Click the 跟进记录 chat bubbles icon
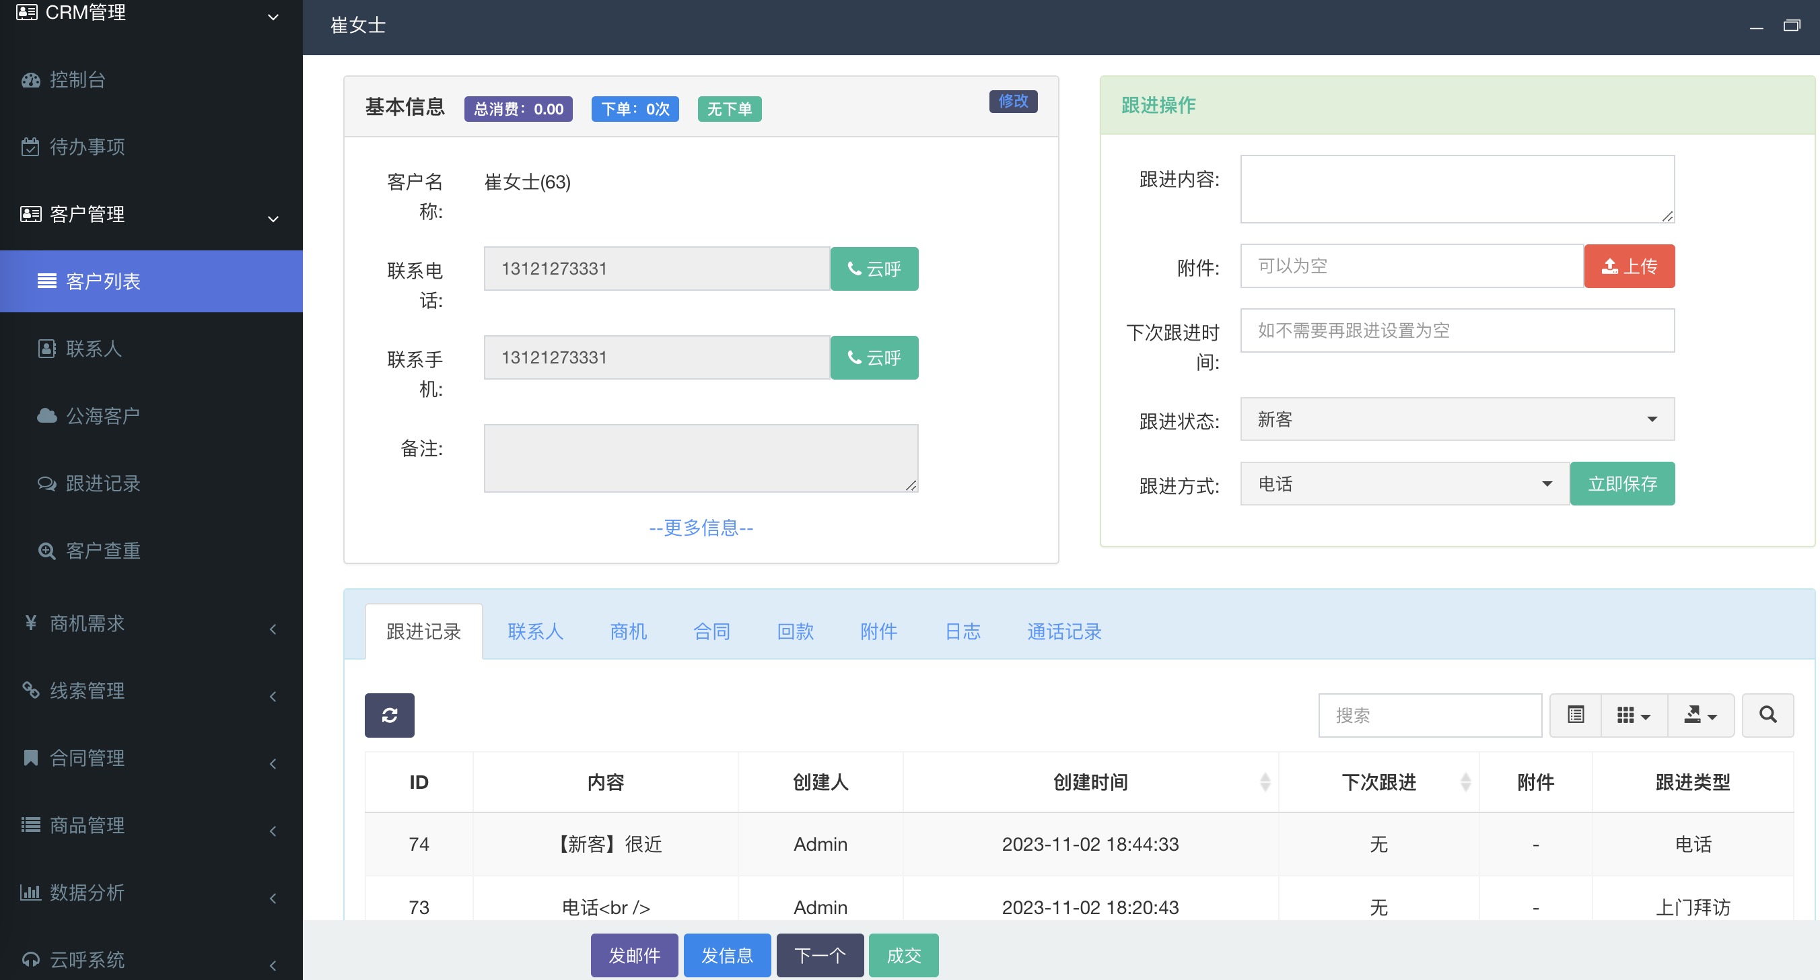The height and width of the screenshot is (980, 1820). 46,483
